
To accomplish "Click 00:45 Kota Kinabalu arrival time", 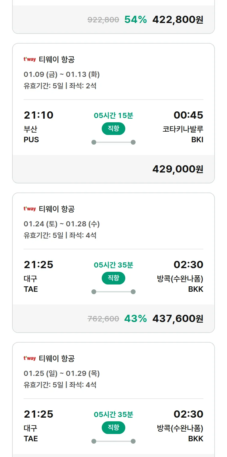I will pyautogui.click(x=188, y=115).
